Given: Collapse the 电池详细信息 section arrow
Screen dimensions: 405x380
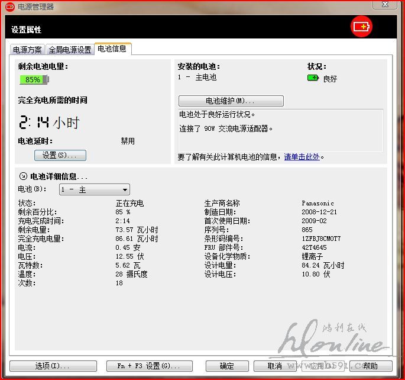Looking at the screenshot, I should 23,176.
